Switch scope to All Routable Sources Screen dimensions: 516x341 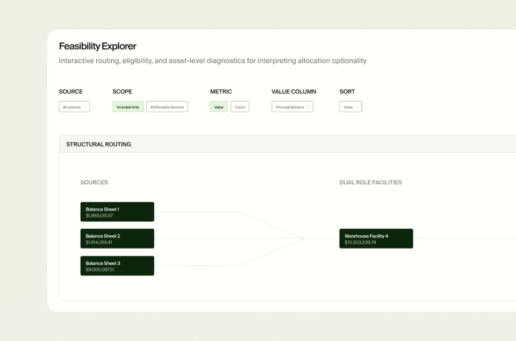pyautogui.click(x=167, y=106)
